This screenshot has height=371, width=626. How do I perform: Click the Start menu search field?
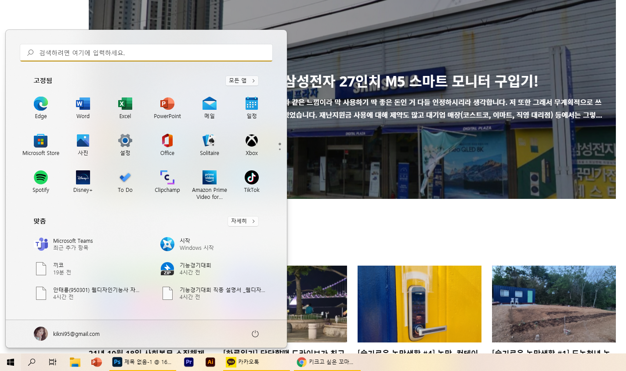tap(146, 53)
